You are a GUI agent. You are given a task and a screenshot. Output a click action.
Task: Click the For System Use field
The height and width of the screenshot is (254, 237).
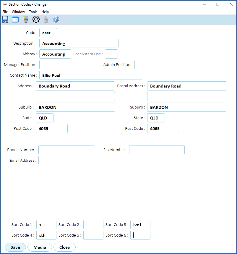(111, 54)
